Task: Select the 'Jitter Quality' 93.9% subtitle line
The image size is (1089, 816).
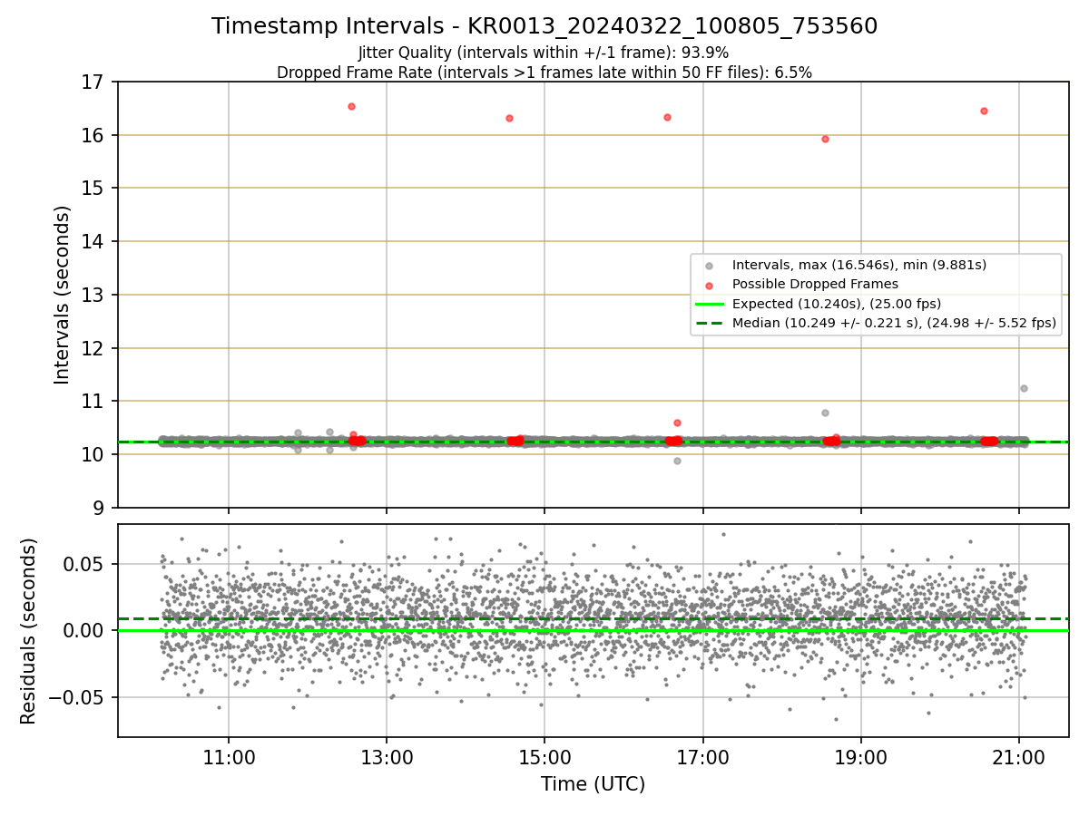Action: 544,53
